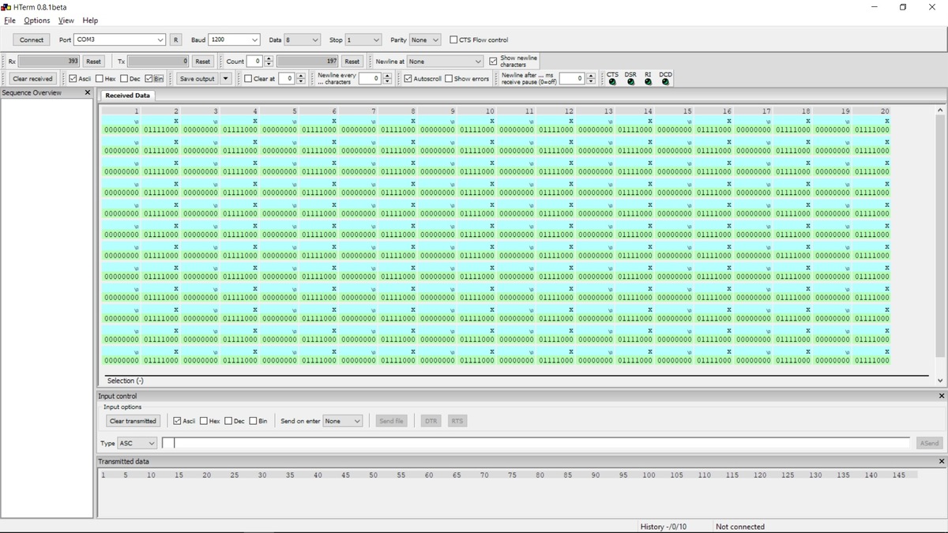The width and height of the screenshot is (948, 533).
Task: Open the Options menu
Action: pyautogui.click(x=36, y=21)
